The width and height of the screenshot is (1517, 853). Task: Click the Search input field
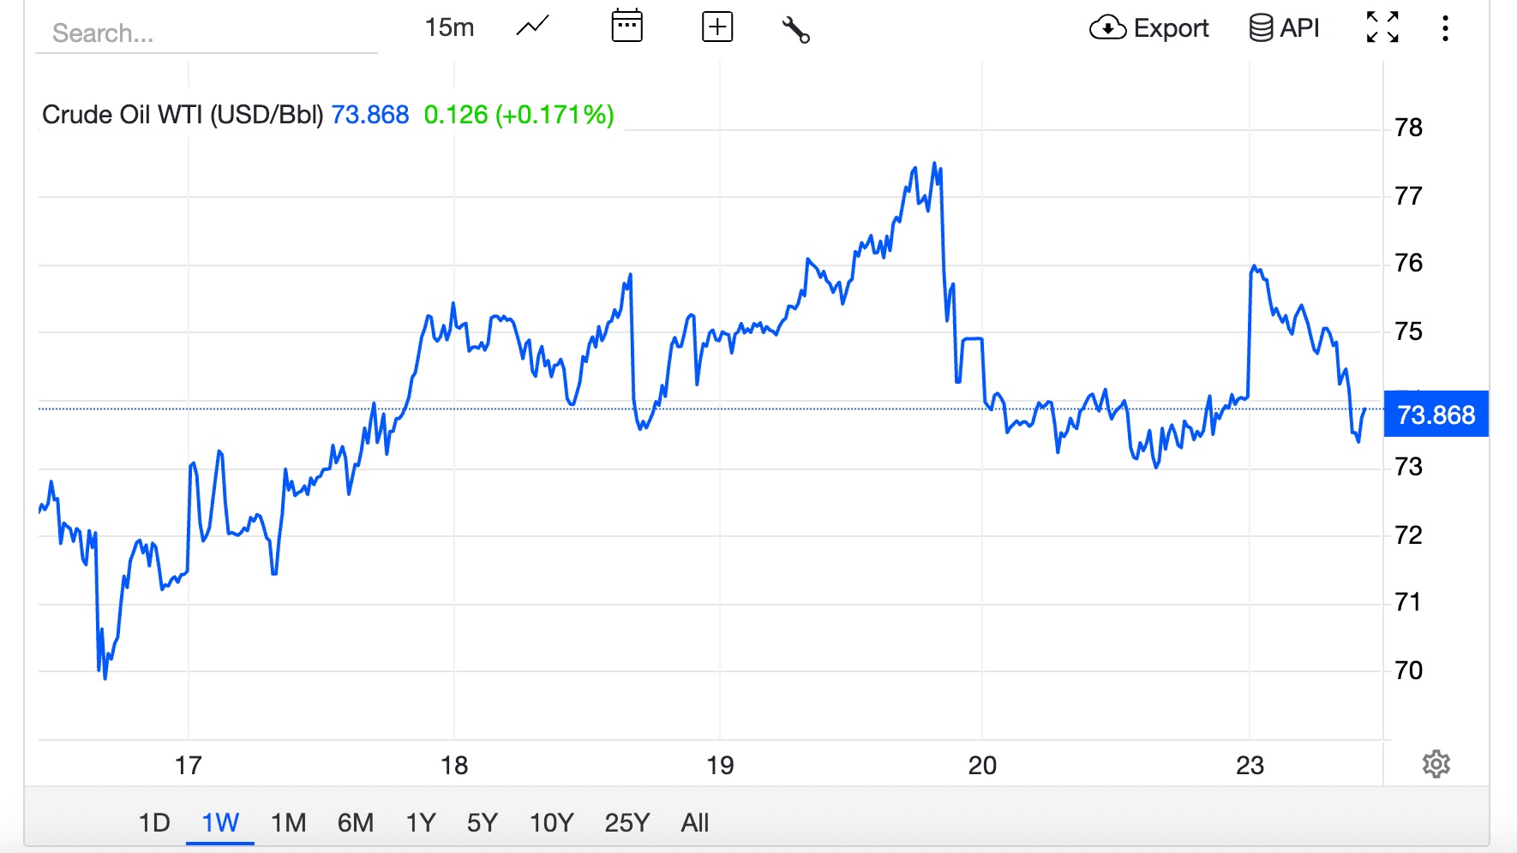206,33
